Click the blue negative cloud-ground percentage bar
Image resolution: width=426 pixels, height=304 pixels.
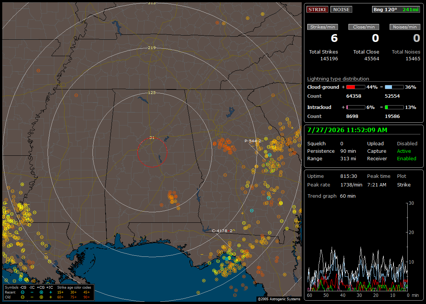tap(394, 87)
